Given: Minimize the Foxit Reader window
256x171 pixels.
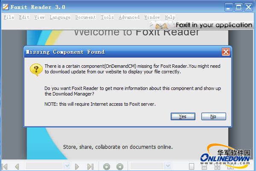Looking at the screenshot, I should pyautogui.click(x=228, y=7).
